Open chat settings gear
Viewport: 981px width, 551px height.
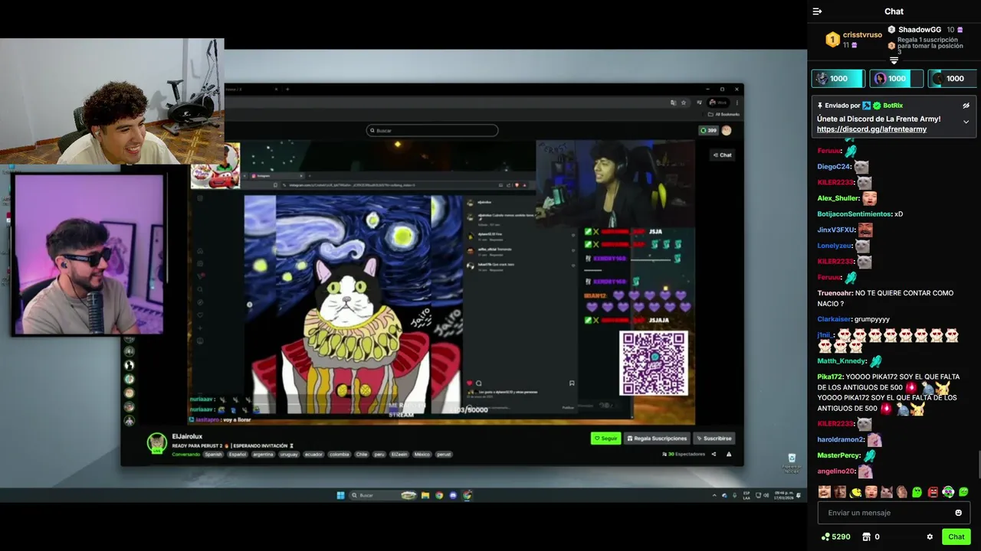click(930, 536)
